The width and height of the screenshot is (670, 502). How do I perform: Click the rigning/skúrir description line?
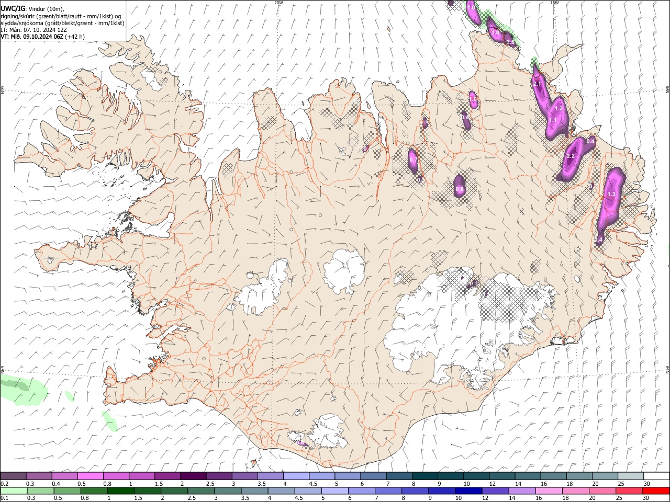(61, 16)
